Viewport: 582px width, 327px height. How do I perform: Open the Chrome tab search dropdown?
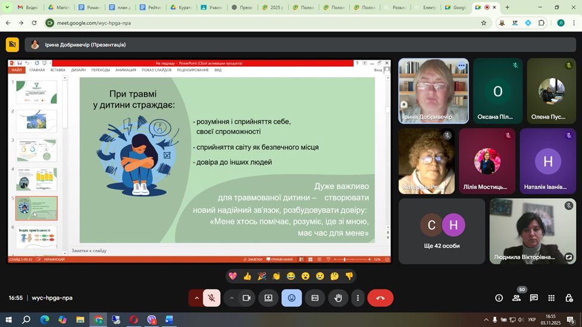pyautogui.click(x=7, y=7)
